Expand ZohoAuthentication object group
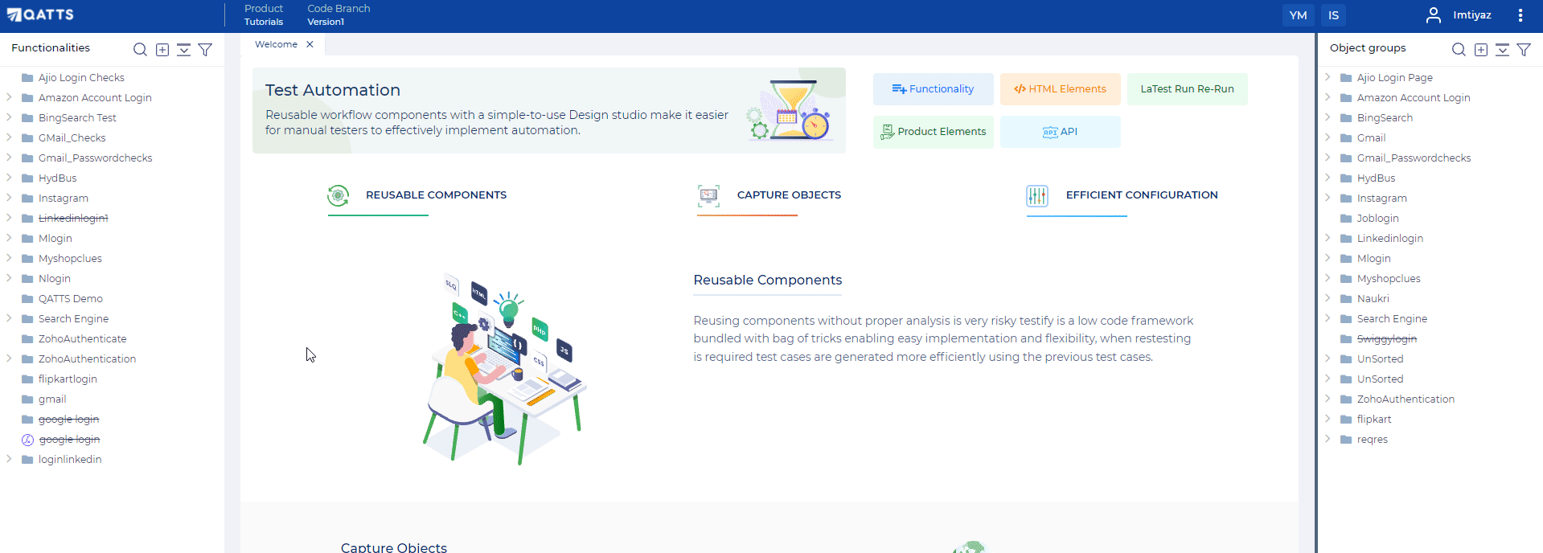 (x=1328, y=399)
